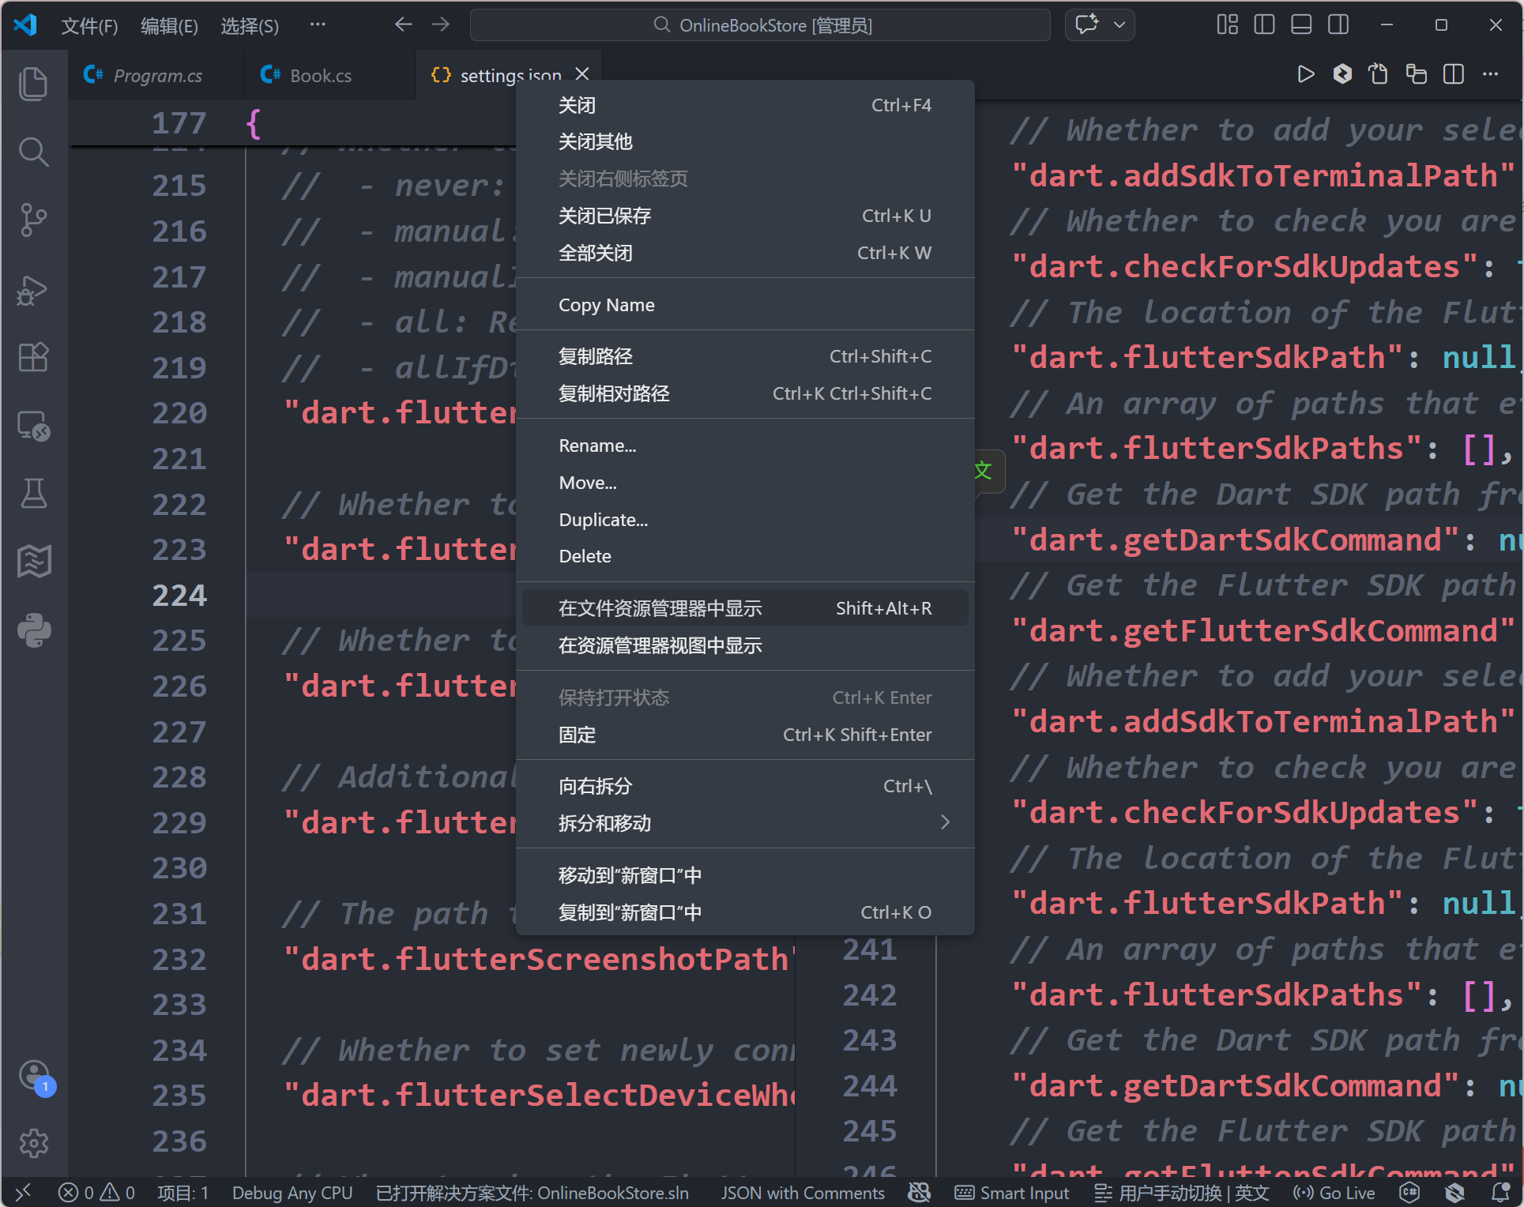Toggle Go Live server

click(x=1334, y=1192)
